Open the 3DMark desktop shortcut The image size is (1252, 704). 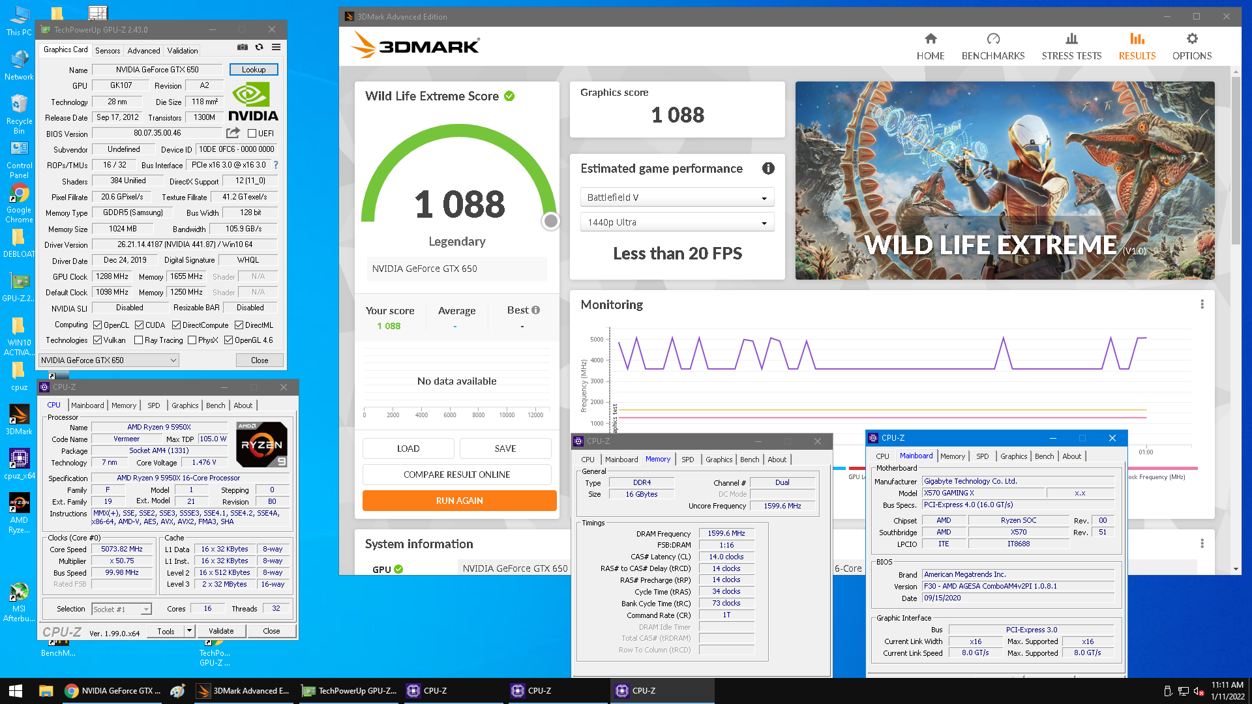pyautogui.click(x=19, y=420)
